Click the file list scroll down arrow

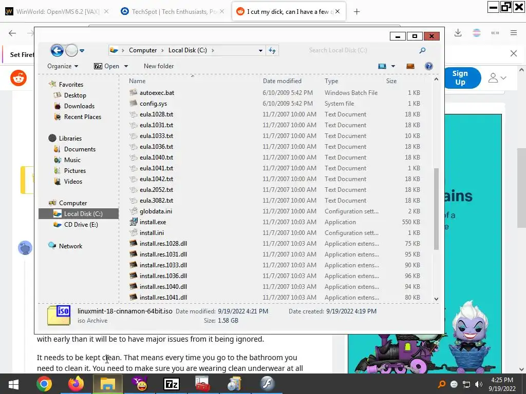coord(436,299)
